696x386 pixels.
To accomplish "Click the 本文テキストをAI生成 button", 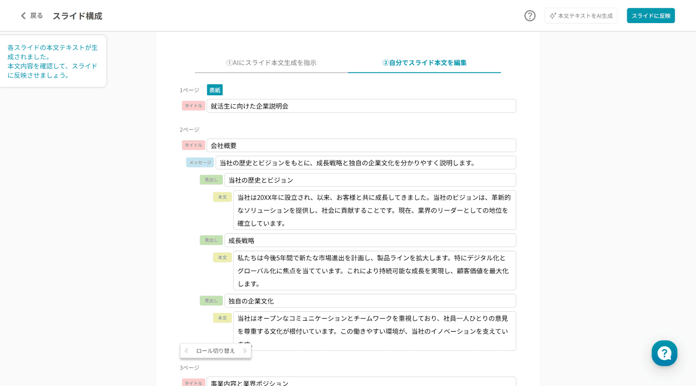I will click(581, 16).
